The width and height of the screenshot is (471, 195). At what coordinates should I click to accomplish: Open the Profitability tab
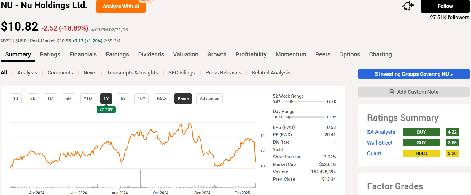(x=251, y=54)
